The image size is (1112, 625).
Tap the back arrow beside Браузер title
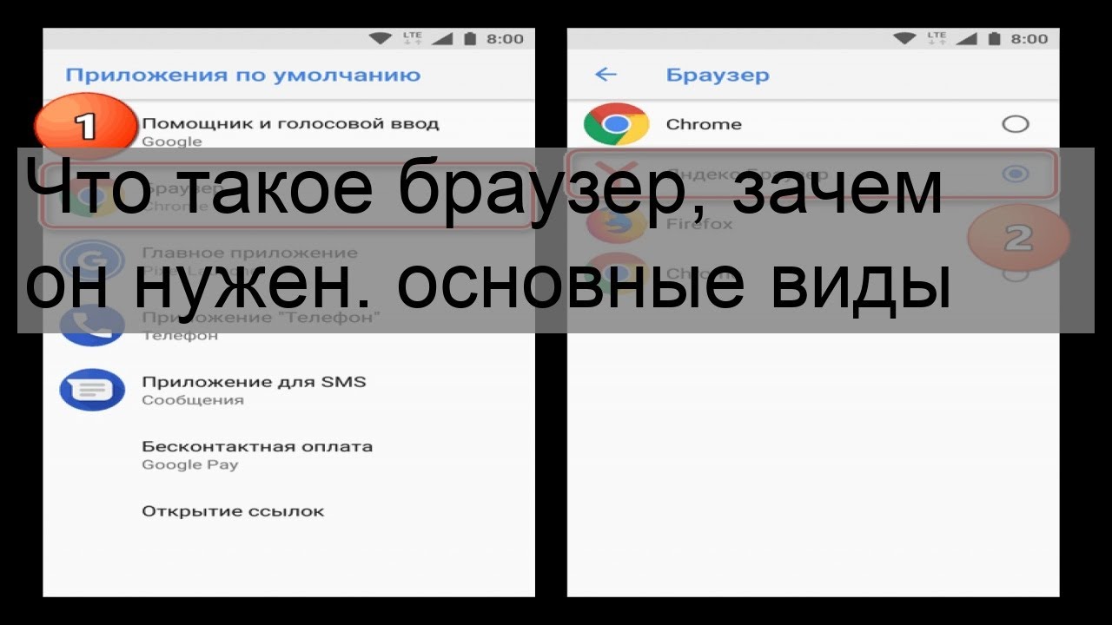606,75
